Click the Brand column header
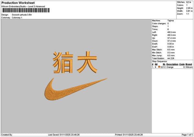Image resolution: width=194 pixels, height=137 pixels. [x=189, y=64]
